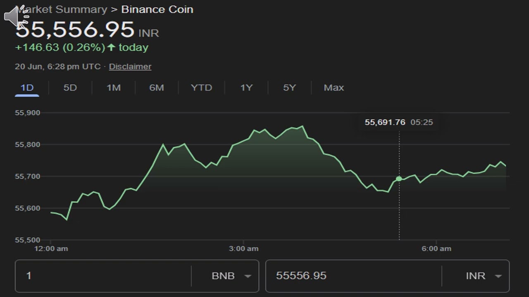Switch to the 5Y time range tab
The width and height of the screenshot is (529, 297).
289,87
